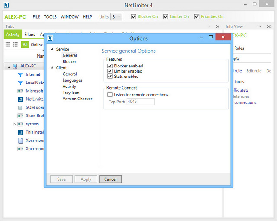Open the TOOLS menu
277x221 pixels.
click(50, 17)
